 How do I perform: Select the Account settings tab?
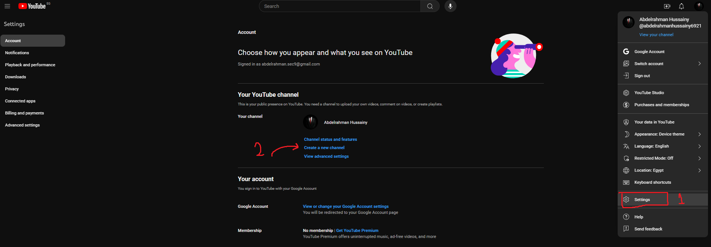pos(33,41)
